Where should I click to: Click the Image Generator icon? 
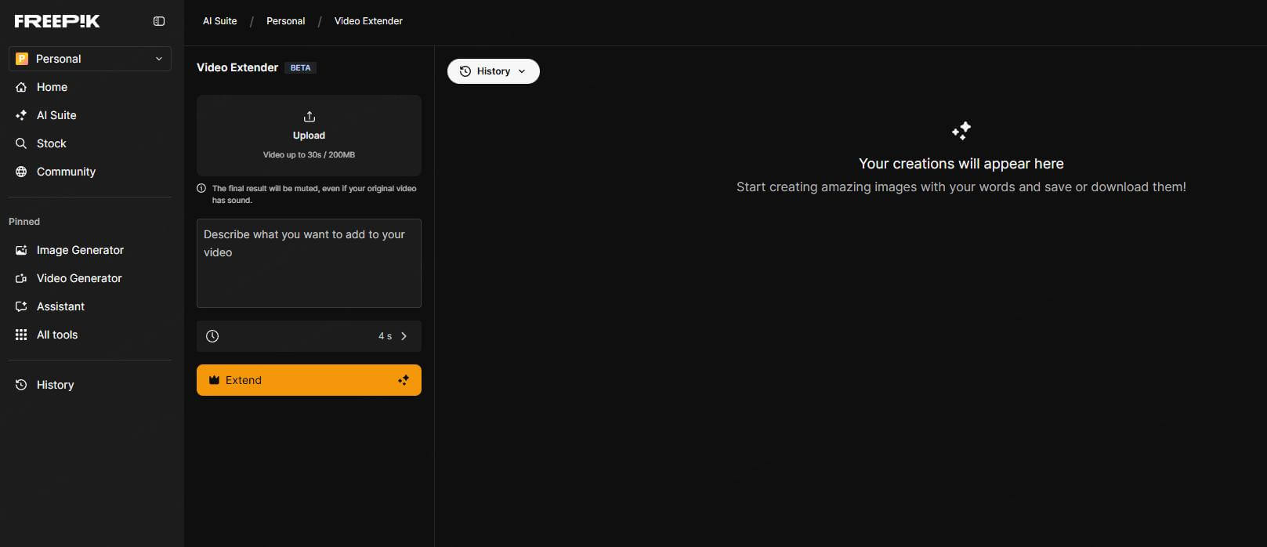click(x=21, y=250)
